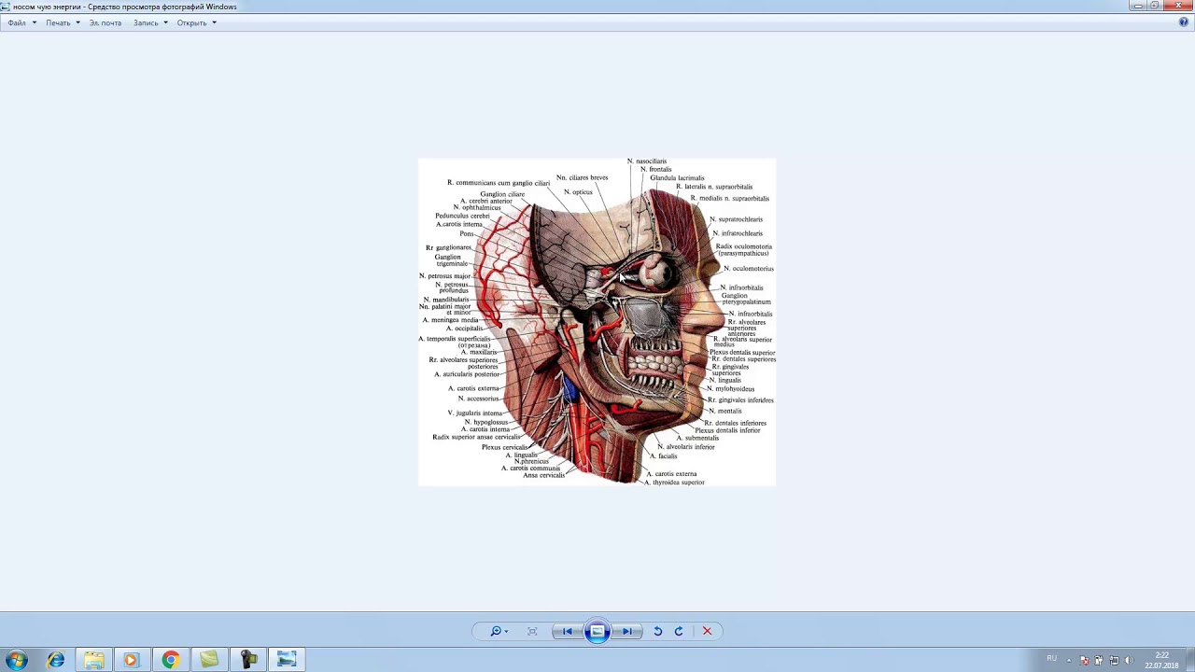
Task: Rotate the image counterclockwise
Action: pos(657,631)
